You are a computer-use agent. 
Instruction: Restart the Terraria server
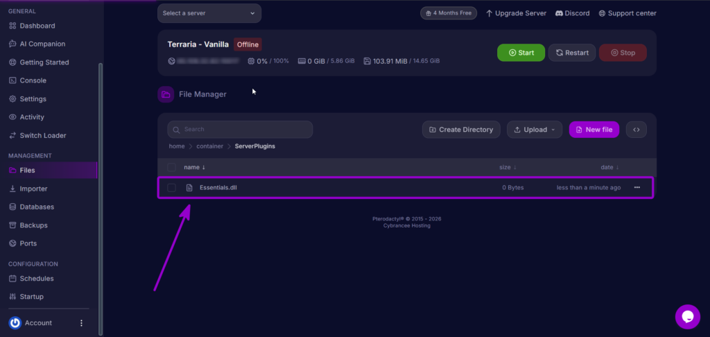(572, 53)
